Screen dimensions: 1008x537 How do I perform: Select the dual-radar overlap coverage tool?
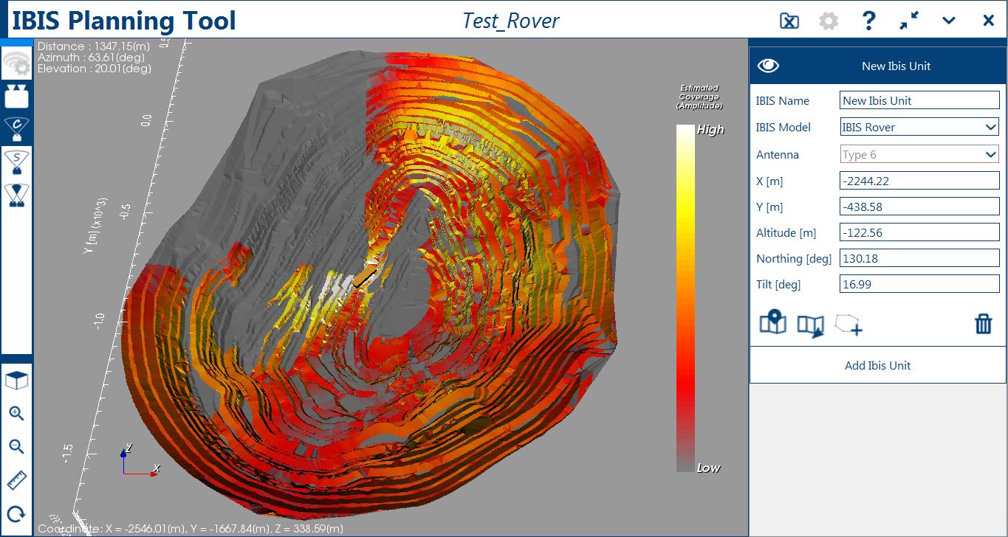coord(16,194)
